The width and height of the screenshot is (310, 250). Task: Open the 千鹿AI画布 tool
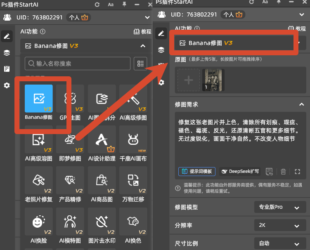133,139
